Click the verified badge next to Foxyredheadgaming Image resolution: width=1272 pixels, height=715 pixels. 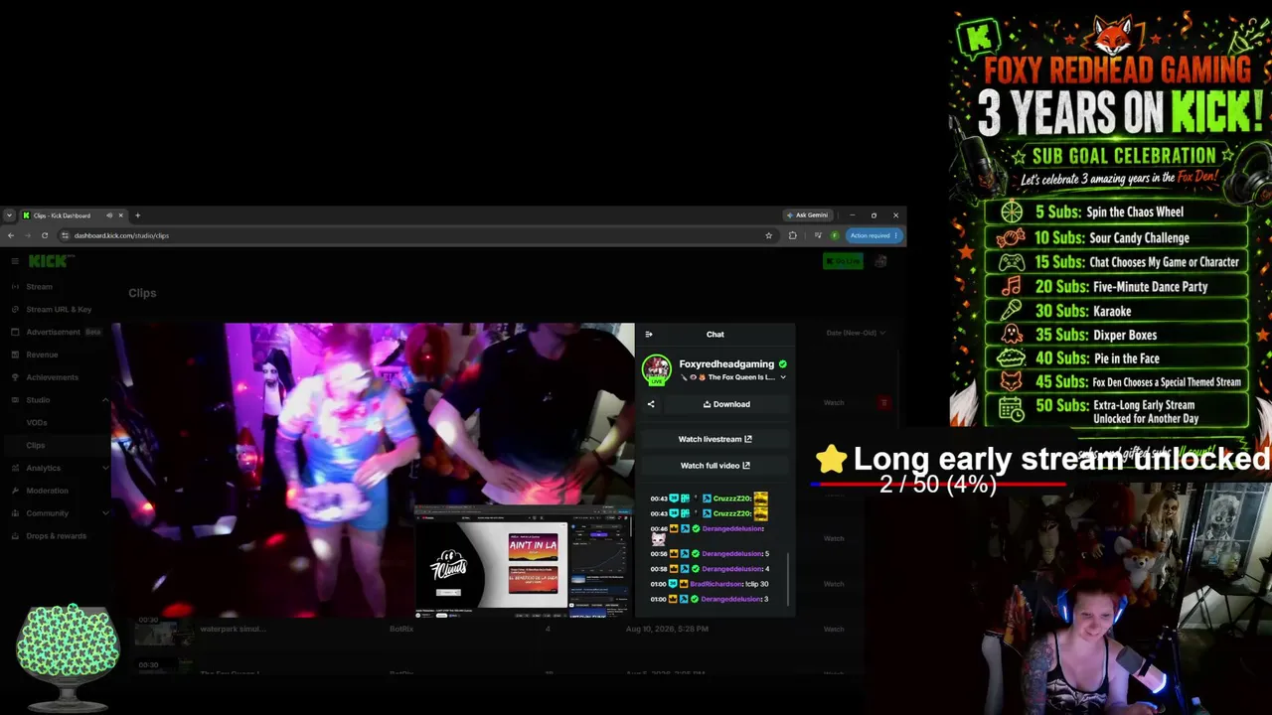point(783,364)
